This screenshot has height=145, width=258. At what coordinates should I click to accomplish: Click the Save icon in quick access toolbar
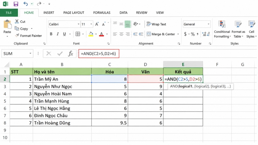[16, 4]
